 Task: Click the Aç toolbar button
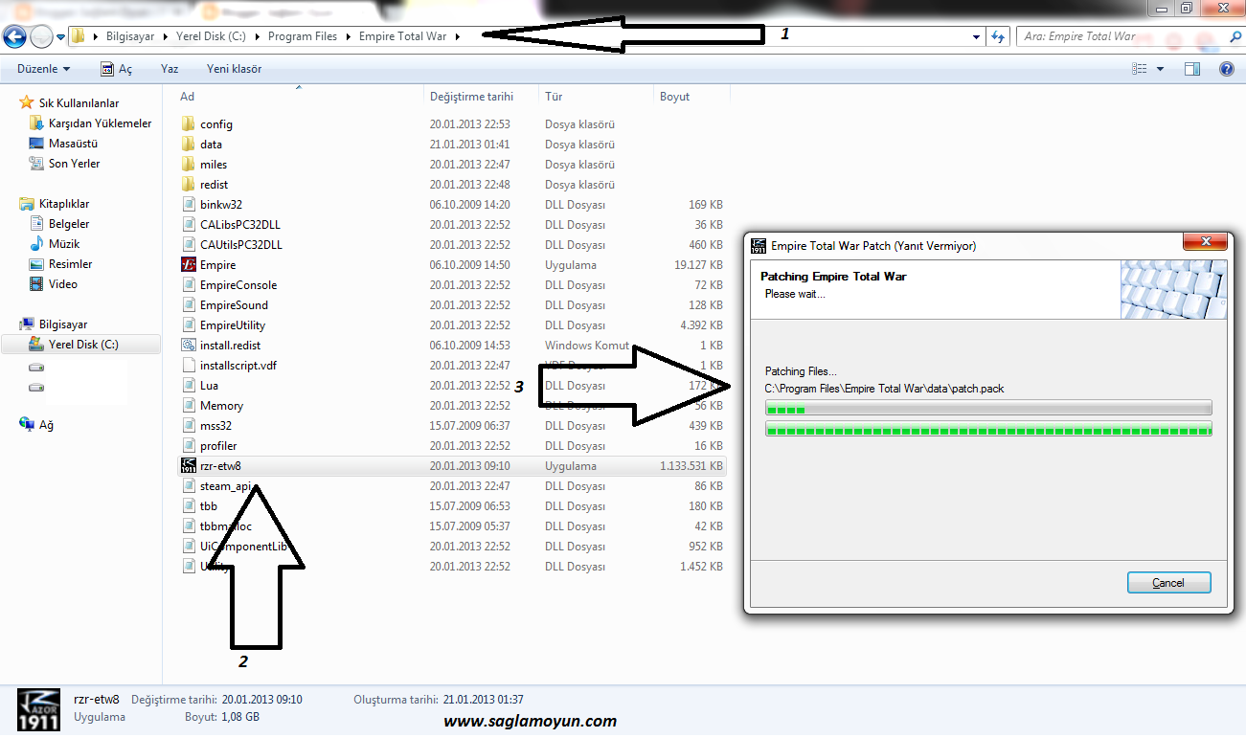pos(117,69)
